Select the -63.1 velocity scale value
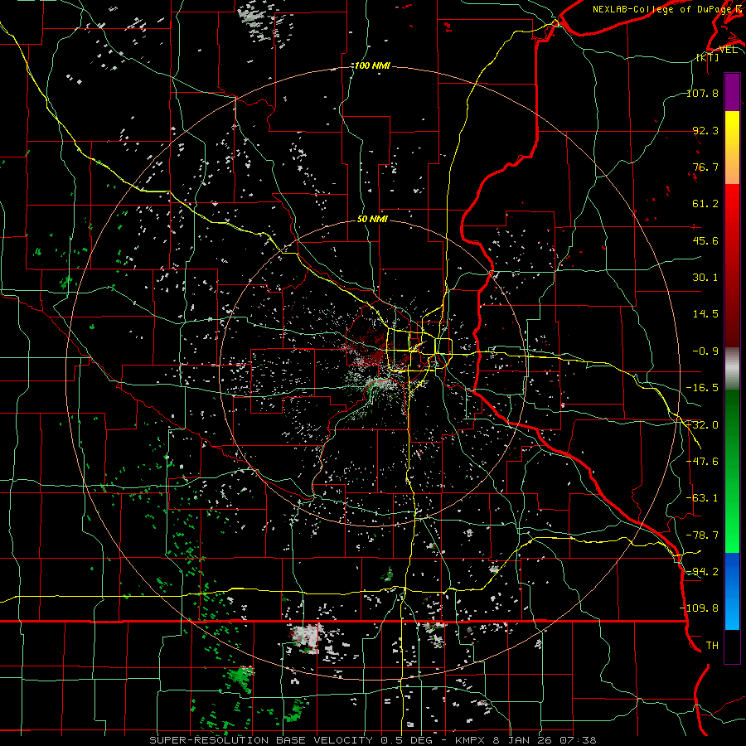The image size is (746, 746). coord(702,498)
